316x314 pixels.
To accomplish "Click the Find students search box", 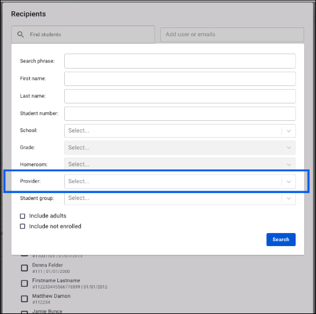I will (83, 34).
